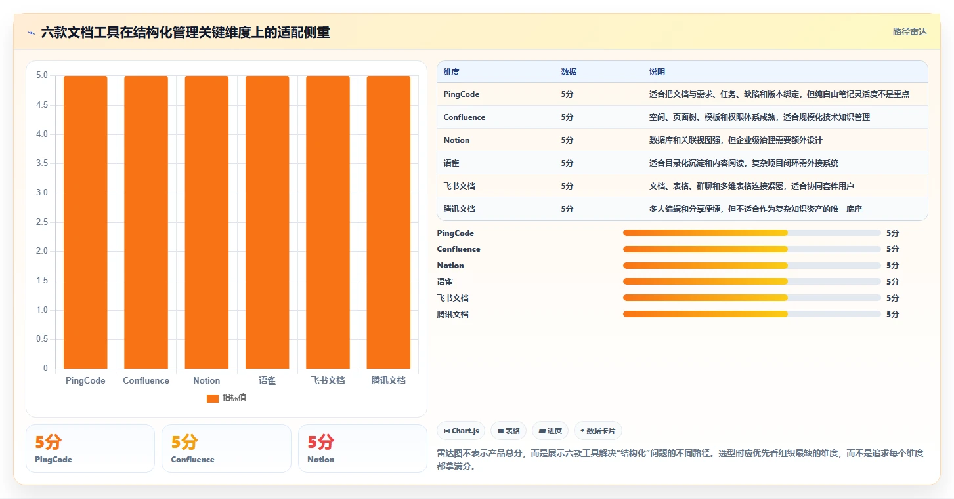This screenshot has width=954, height=499.
Task: Click the 说明 column header
Action: click(x=657, y=71)
